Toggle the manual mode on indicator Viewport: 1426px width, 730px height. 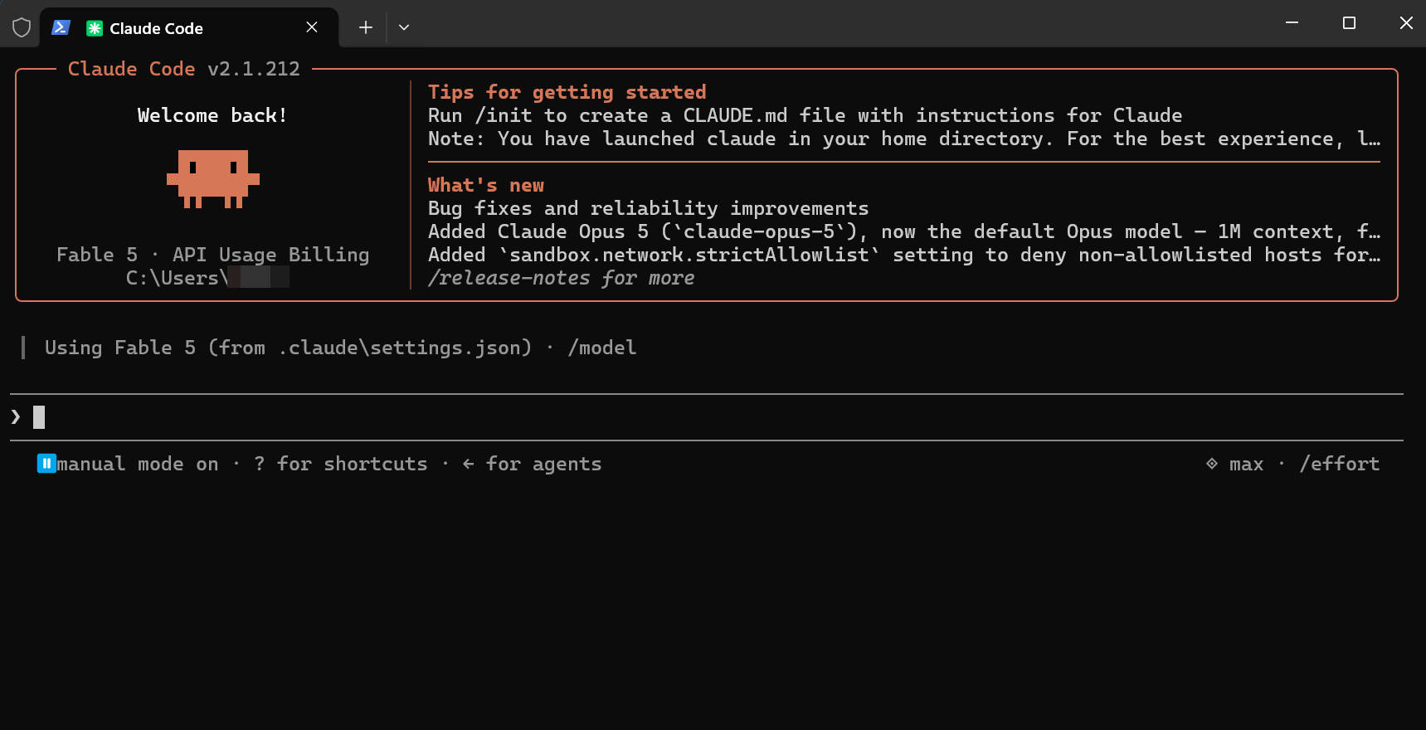137,464
